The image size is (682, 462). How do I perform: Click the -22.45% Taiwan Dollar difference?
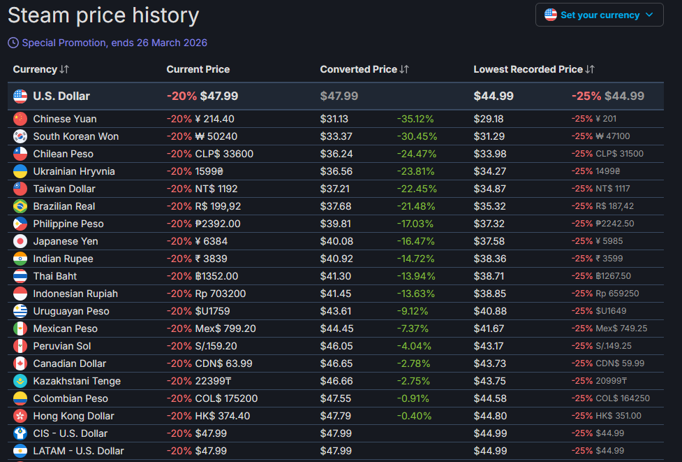[x=417, y=189]
